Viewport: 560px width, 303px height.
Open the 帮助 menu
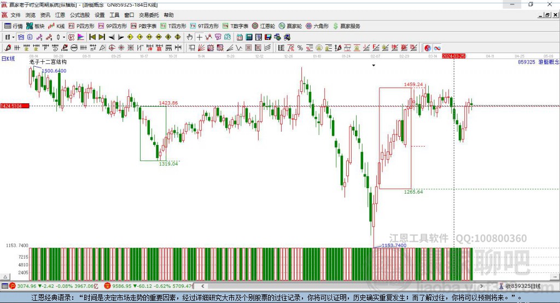point(168,15)
